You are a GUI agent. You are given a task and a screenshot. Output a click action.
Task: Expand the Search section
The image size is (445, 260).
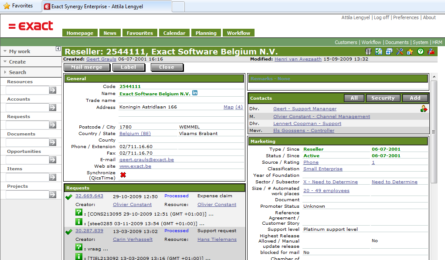(x=5, y=72)
